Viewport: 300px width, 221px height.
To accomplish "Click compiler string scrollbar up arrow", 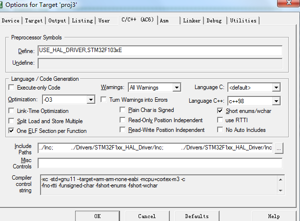I will 280,180.
